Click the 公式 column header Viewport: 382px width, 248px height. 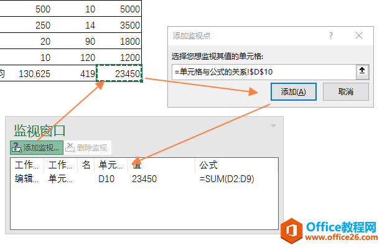[x=236, y=165]
